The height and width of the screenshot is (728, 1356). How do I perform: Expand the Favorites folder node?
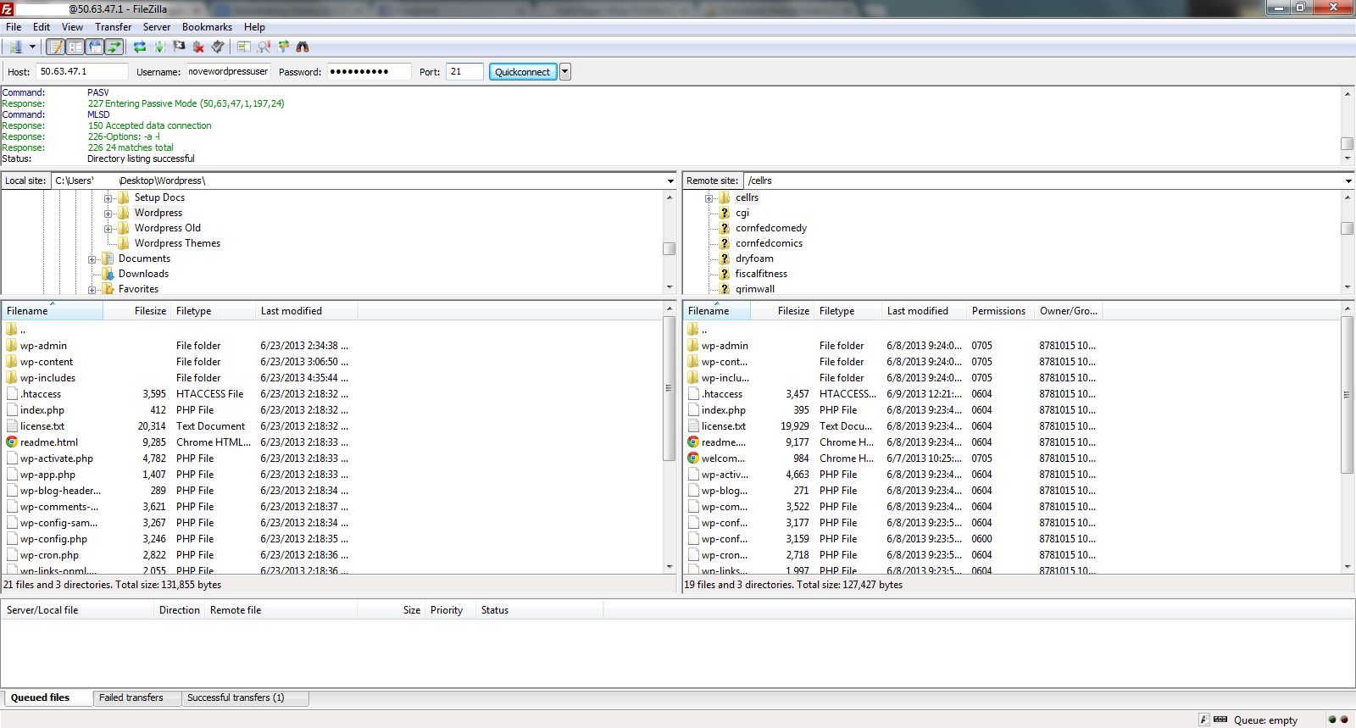click(x=92, y=290)
